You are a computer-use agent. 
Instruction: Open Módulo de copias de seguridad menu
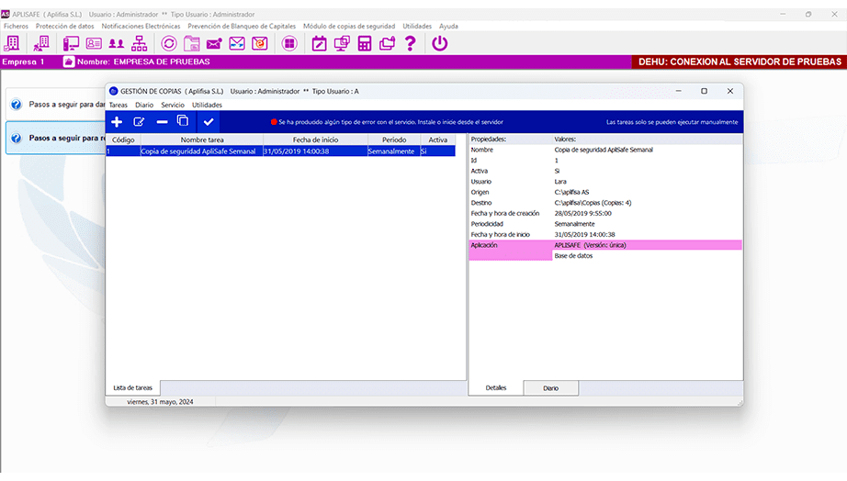(349, 26)
